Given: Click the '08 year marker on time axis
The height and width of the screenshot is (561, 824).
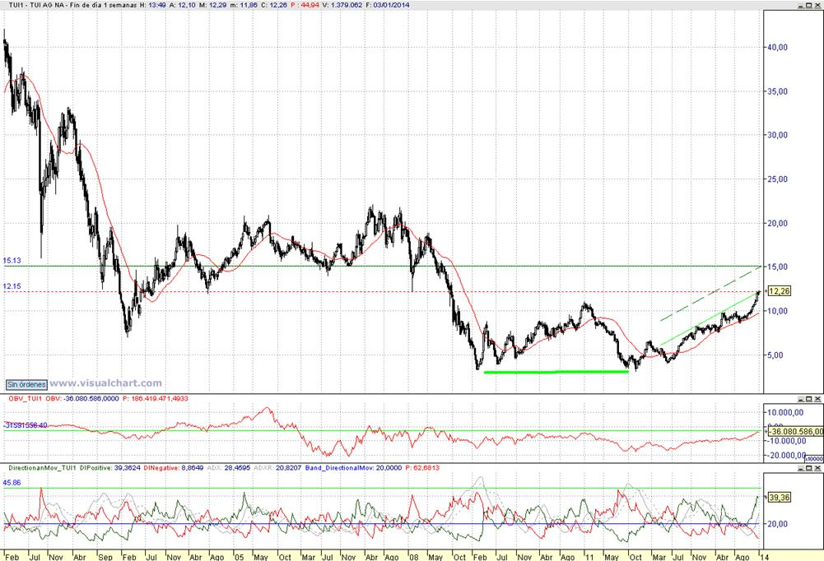Looking at the screenshot, I should pyautogui.click(x=413, y=557).
